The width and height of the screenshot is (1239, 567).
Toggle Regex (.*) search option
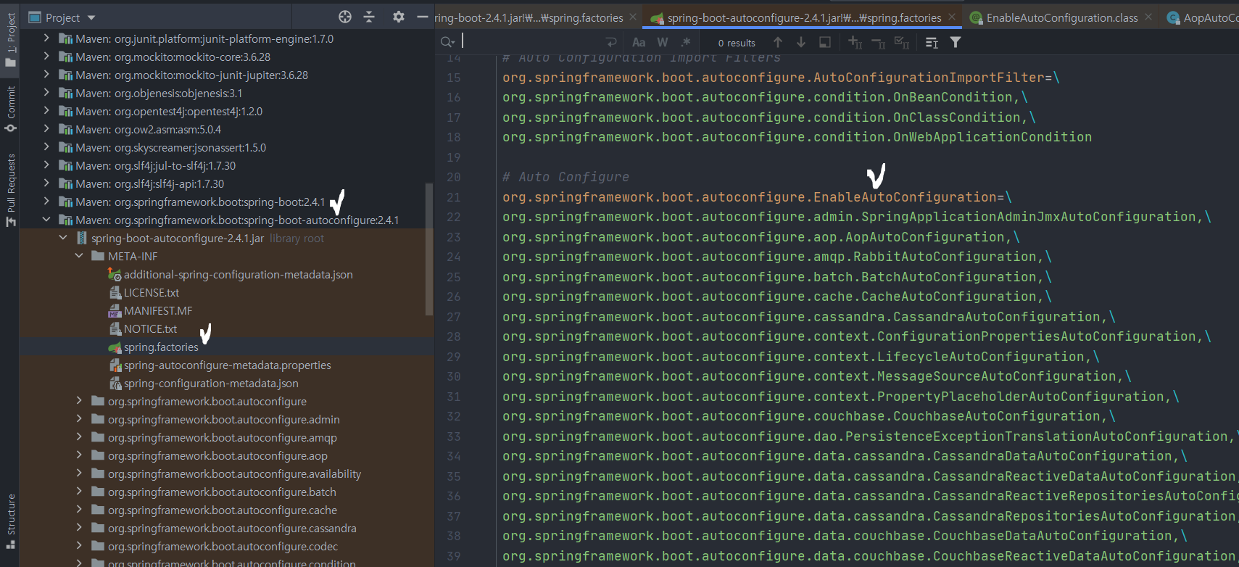(x=686, y=43)
